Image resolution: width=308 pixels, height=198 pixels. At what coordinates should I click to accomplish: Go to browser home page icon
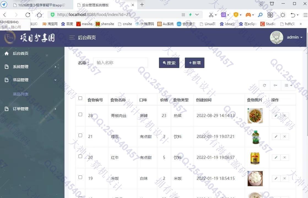pos(39,15)
